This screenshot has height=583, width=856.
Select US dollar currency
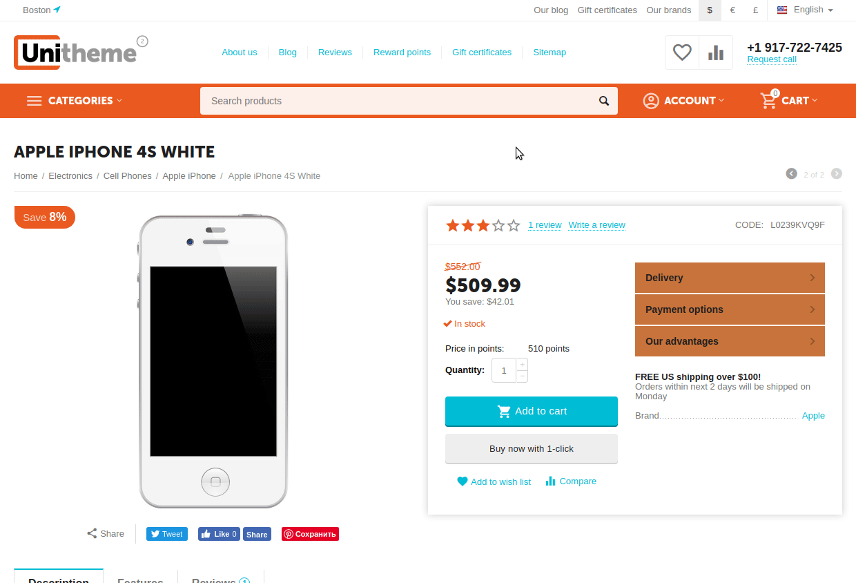point(710,10)
